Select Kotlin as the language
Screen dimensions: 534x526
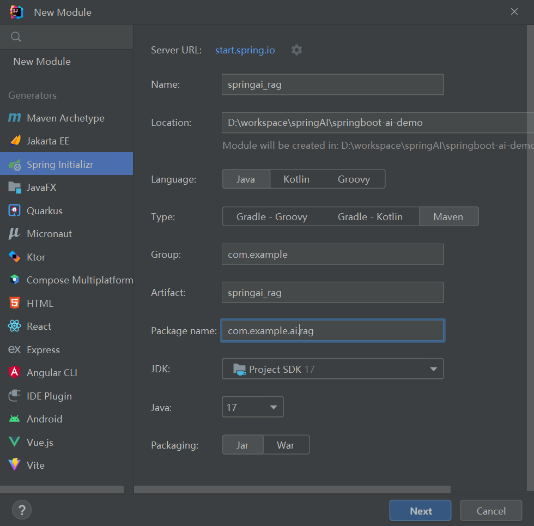coord(296,179)
